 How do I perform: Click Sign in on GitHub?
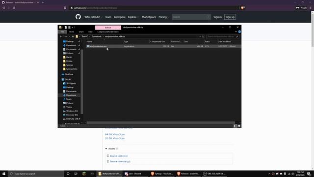(x=217, y=17)
